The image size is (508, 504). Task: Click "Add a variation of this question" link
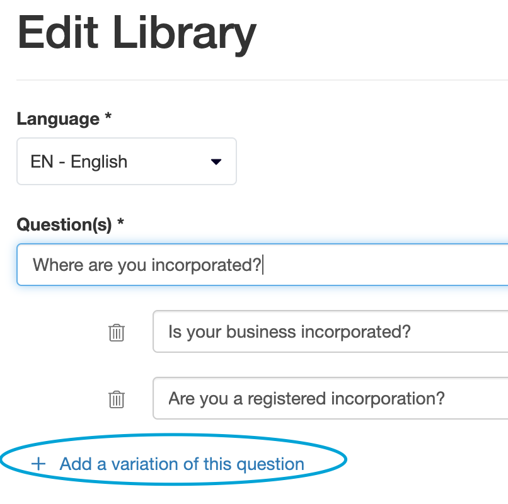click(182, 464)
